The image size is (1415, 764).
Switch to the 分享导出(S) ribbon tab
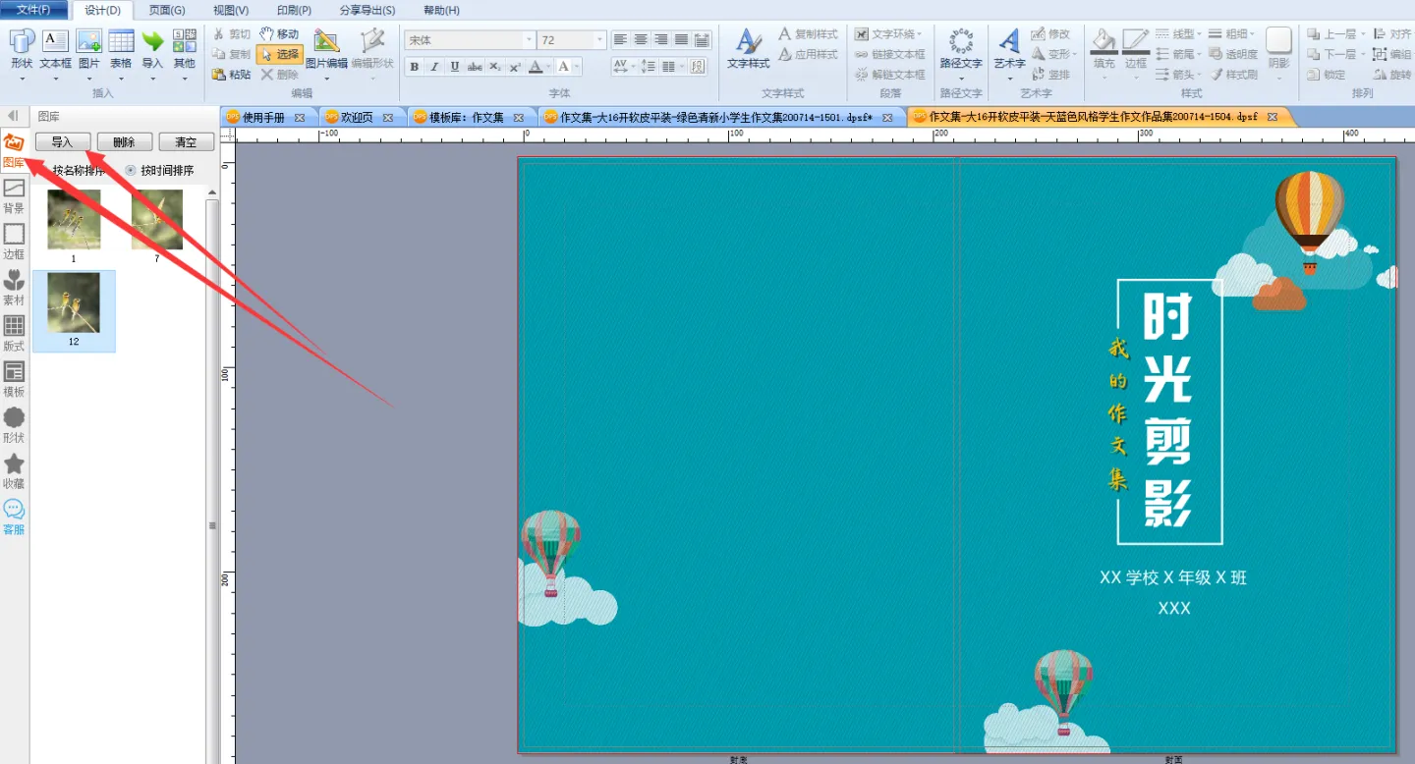coord(368,10)
